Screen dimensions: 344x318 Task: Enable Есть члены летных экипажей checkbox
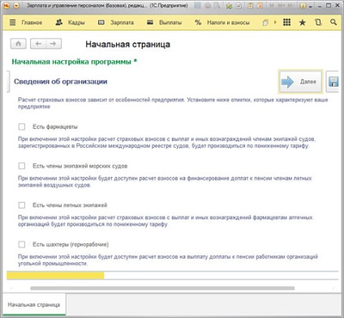tap(22, 205)
